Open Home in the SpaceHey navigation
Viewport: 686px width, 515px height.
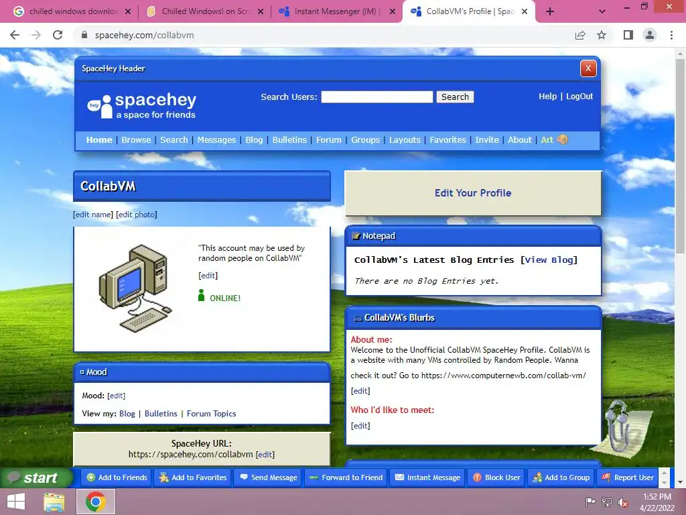[99, 139]
